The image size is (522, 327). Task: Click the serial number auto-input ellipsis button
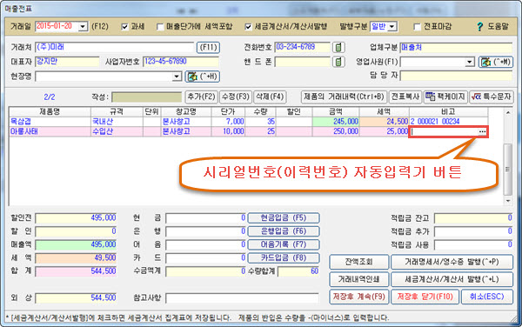482,131
